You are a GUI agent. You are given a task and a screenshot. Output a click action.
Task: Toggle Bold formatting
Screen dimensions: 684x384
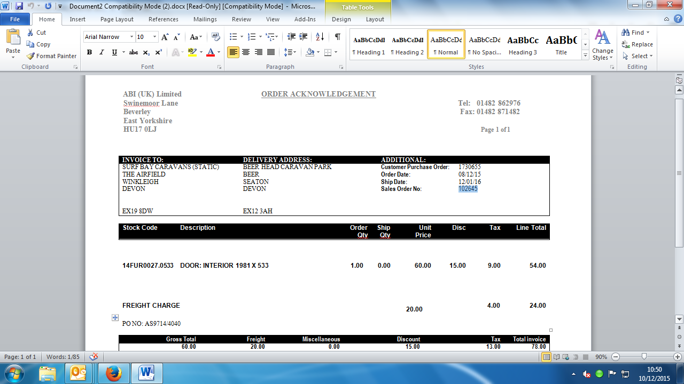tap(89, 52)
